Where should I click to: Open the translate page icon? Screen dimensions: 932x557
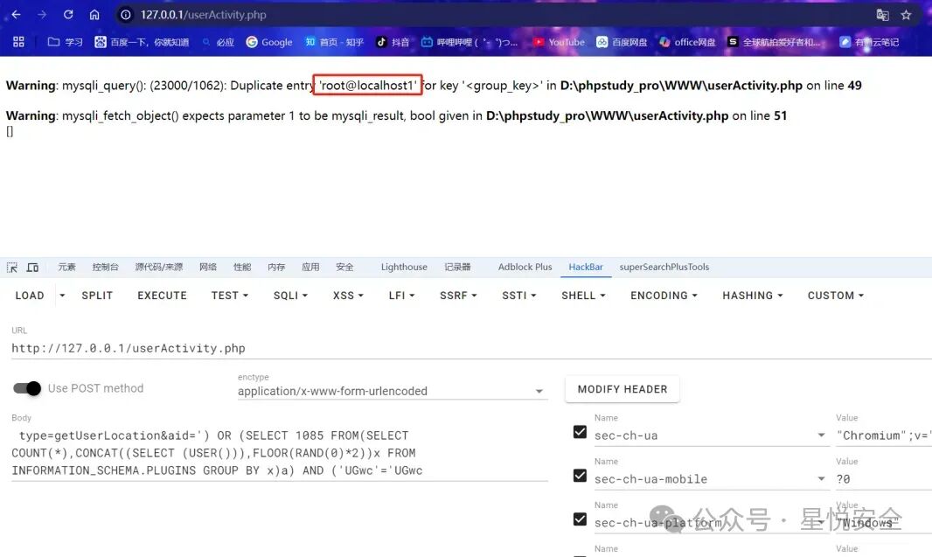coord(883,15)
